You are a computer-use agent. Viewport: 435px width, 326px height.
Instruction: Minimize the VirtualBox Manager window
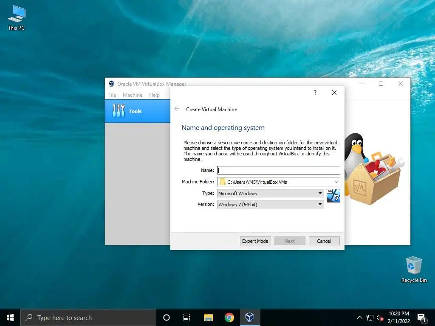[x=362, y=84]
